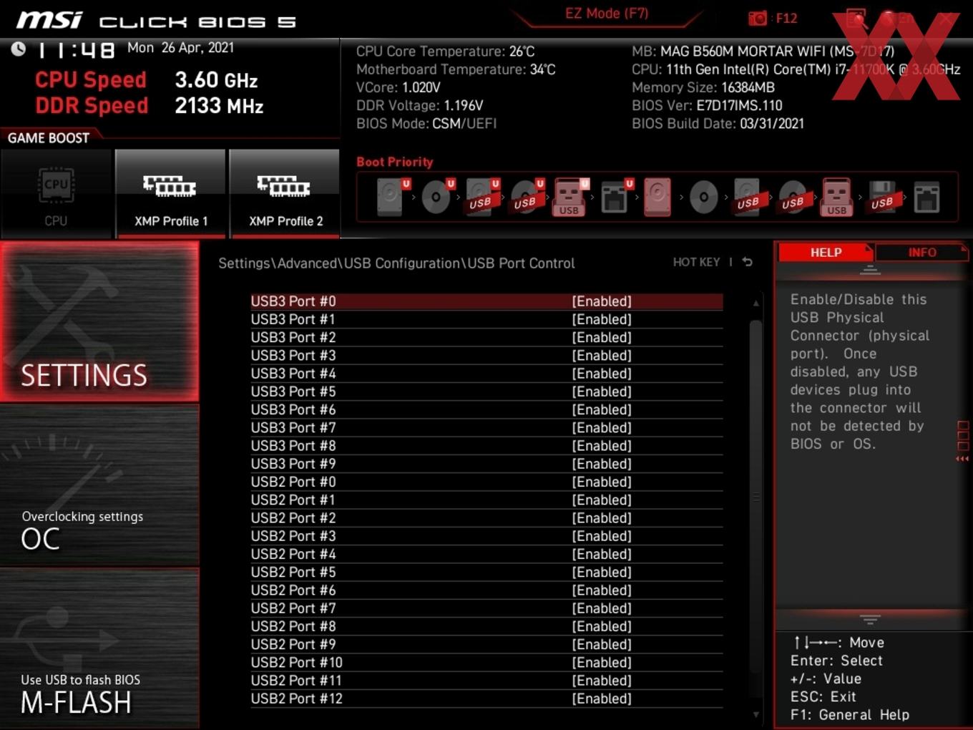This screenshot has height=730, width=973.
Task: Select the USB2 Port #8 row
Action: [486, 626]
